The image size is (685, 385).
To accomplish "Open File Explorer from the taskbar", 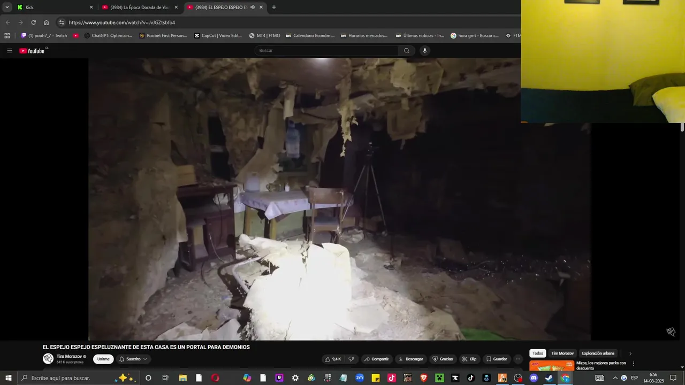I will (182, 378).
